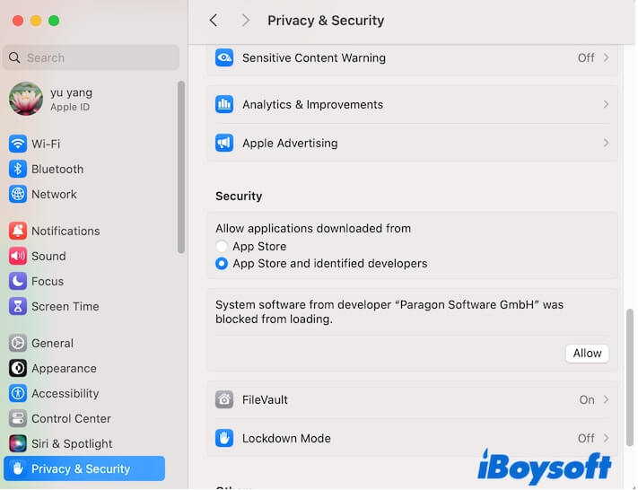This screenshot has height=490, width=638.
Task: Click the Sound speaker icon
Action: pyautogui.click(x=17, y=256)
